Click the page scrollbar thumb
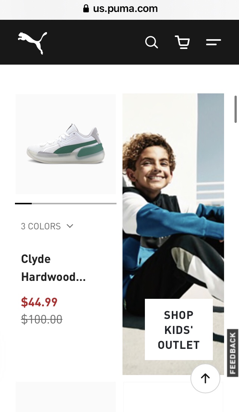The image size is (239, 412). pyautogui.click(x=236, y=109)
